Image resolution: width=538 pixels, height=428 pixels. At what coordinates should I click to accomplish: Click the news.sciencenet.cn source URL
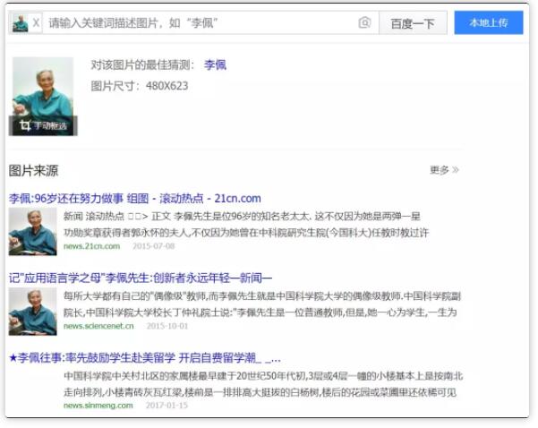(x=98, y=326)
